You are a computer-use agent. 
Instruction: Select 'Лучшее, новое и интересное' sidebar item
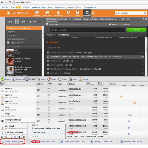pyautogui.click(x=24, y=28)
